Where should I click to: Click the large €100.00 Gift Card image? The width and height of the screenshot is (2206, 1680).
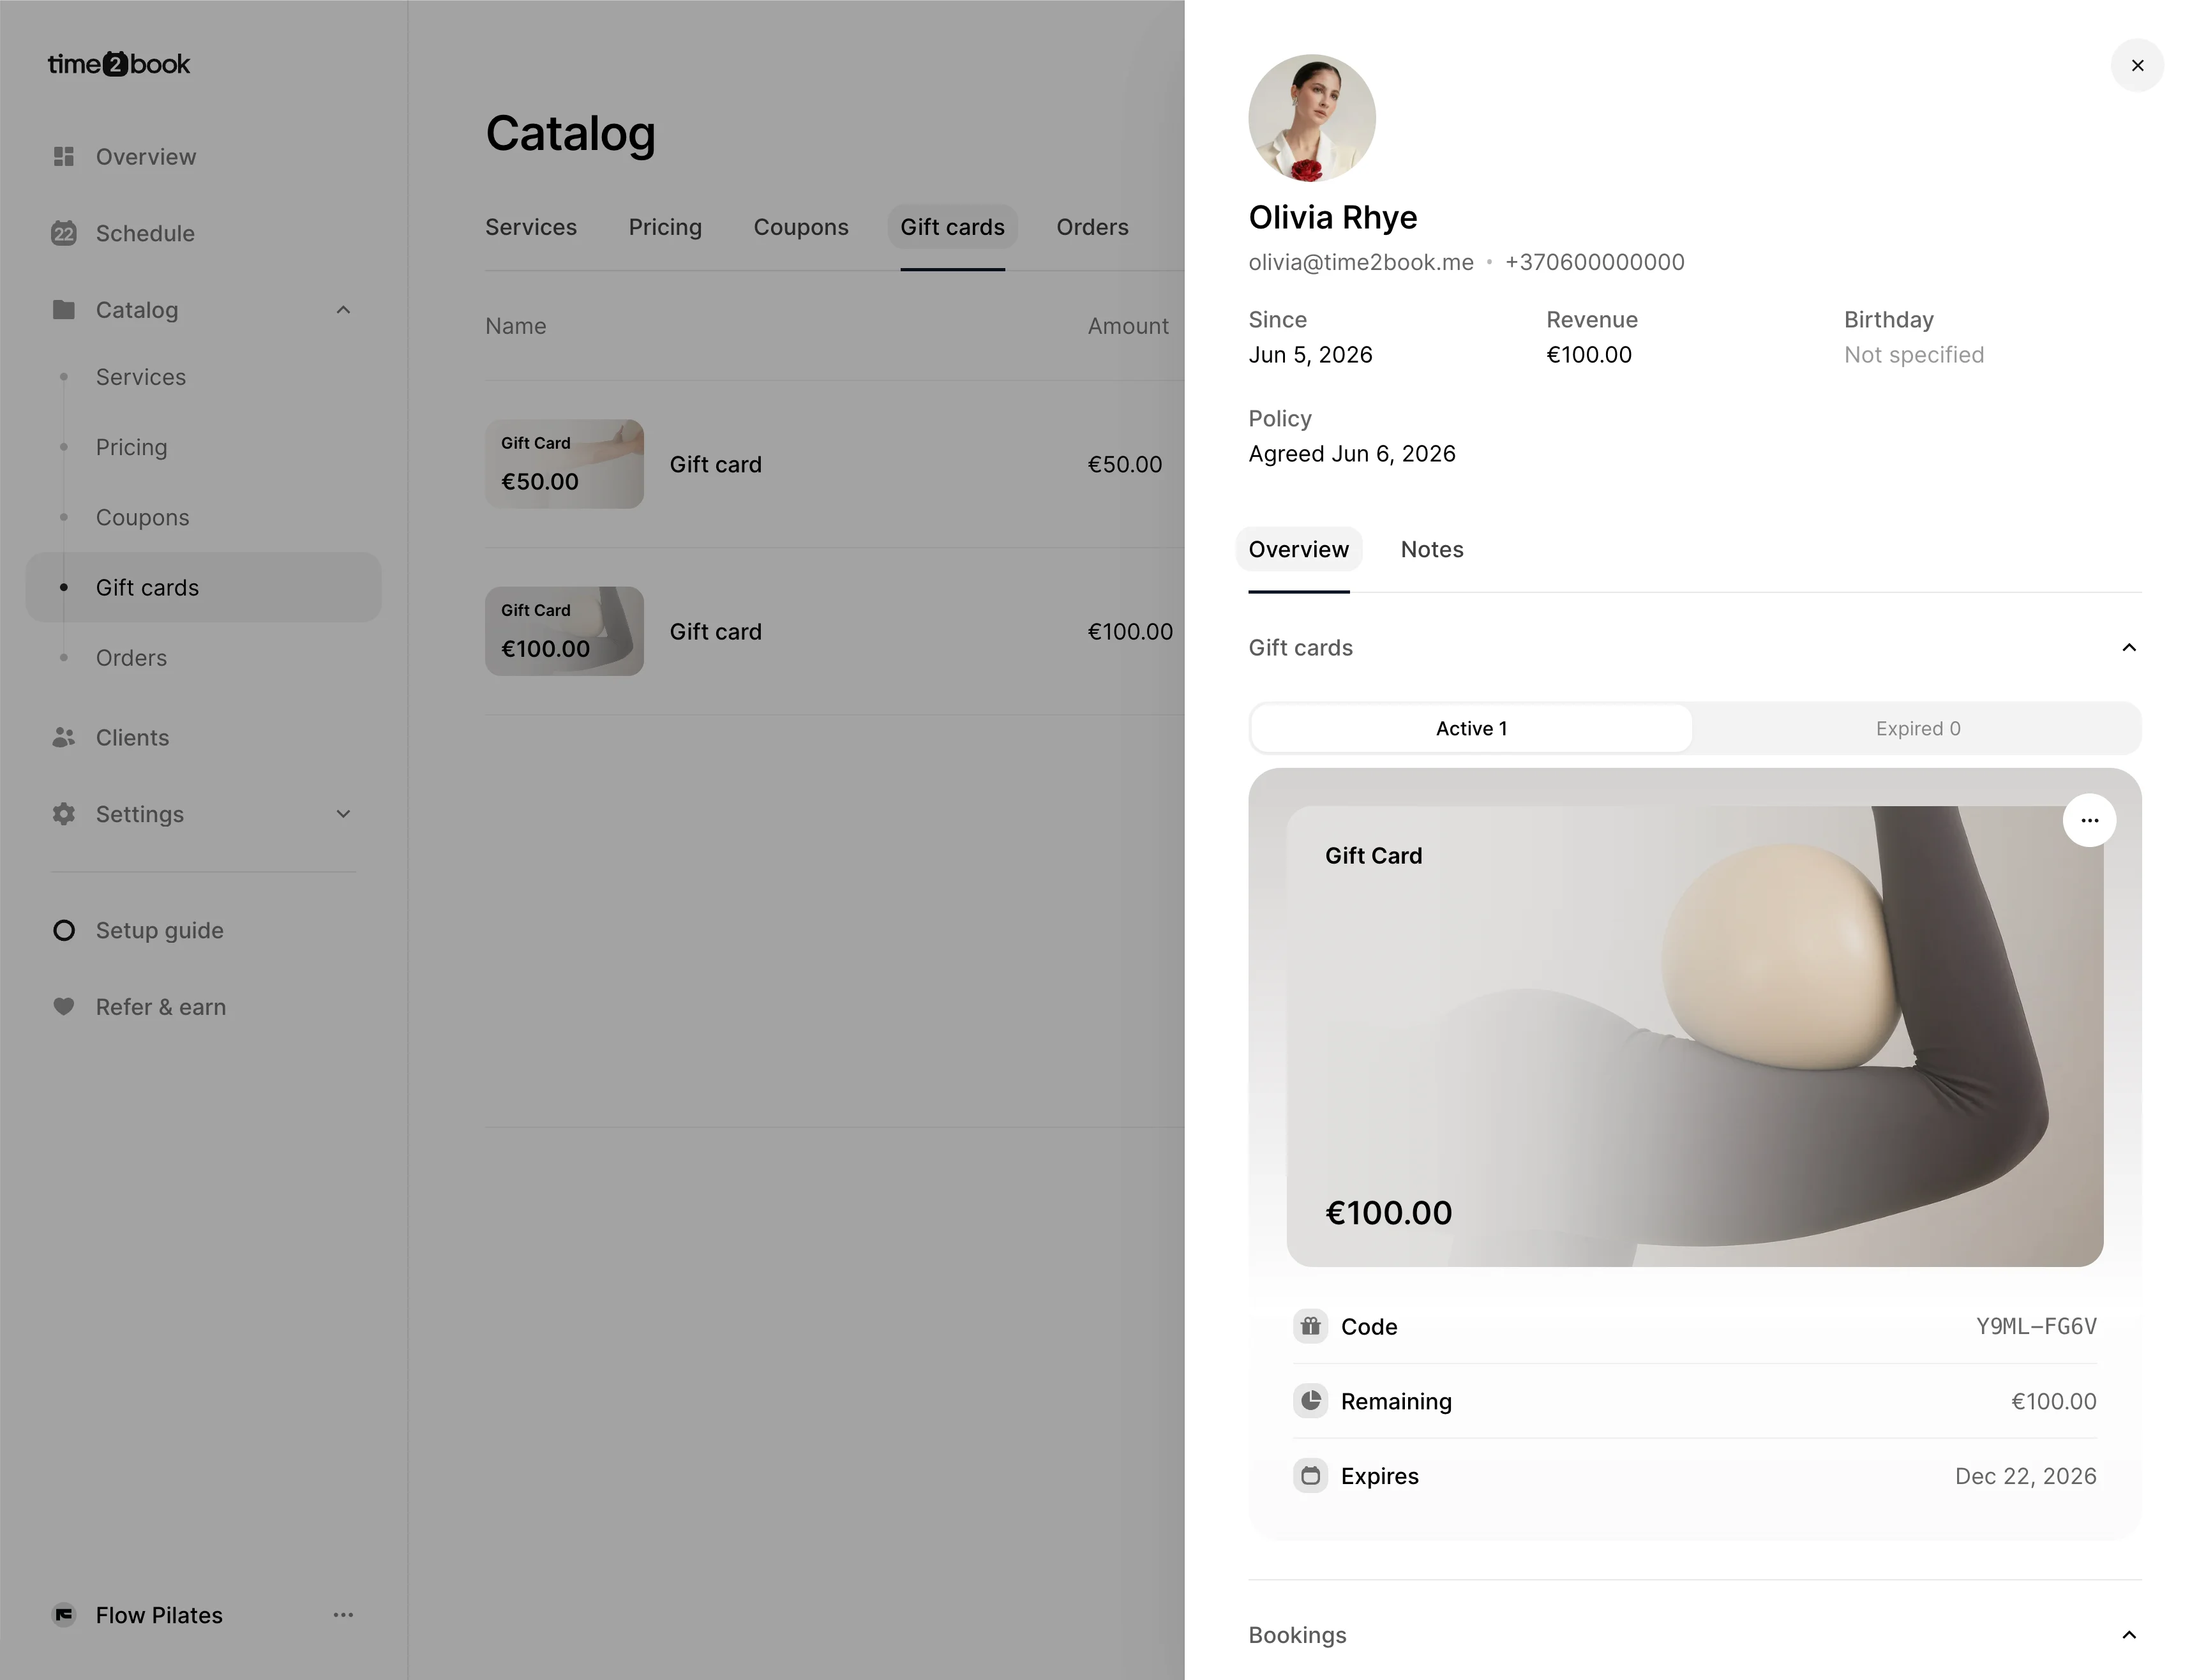point(1694,1036)
